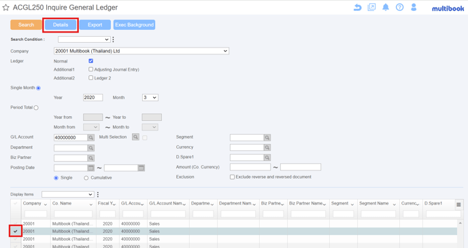Viewport: 468px width, 248px height.
Task: Open notifications bell icon
Action: click(x=386, y=7)
